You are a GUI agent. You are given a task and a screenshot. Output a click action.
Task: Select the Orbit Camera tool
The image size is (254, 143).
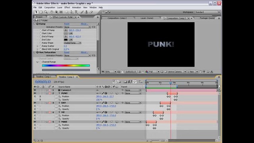(x=56, y=12)
